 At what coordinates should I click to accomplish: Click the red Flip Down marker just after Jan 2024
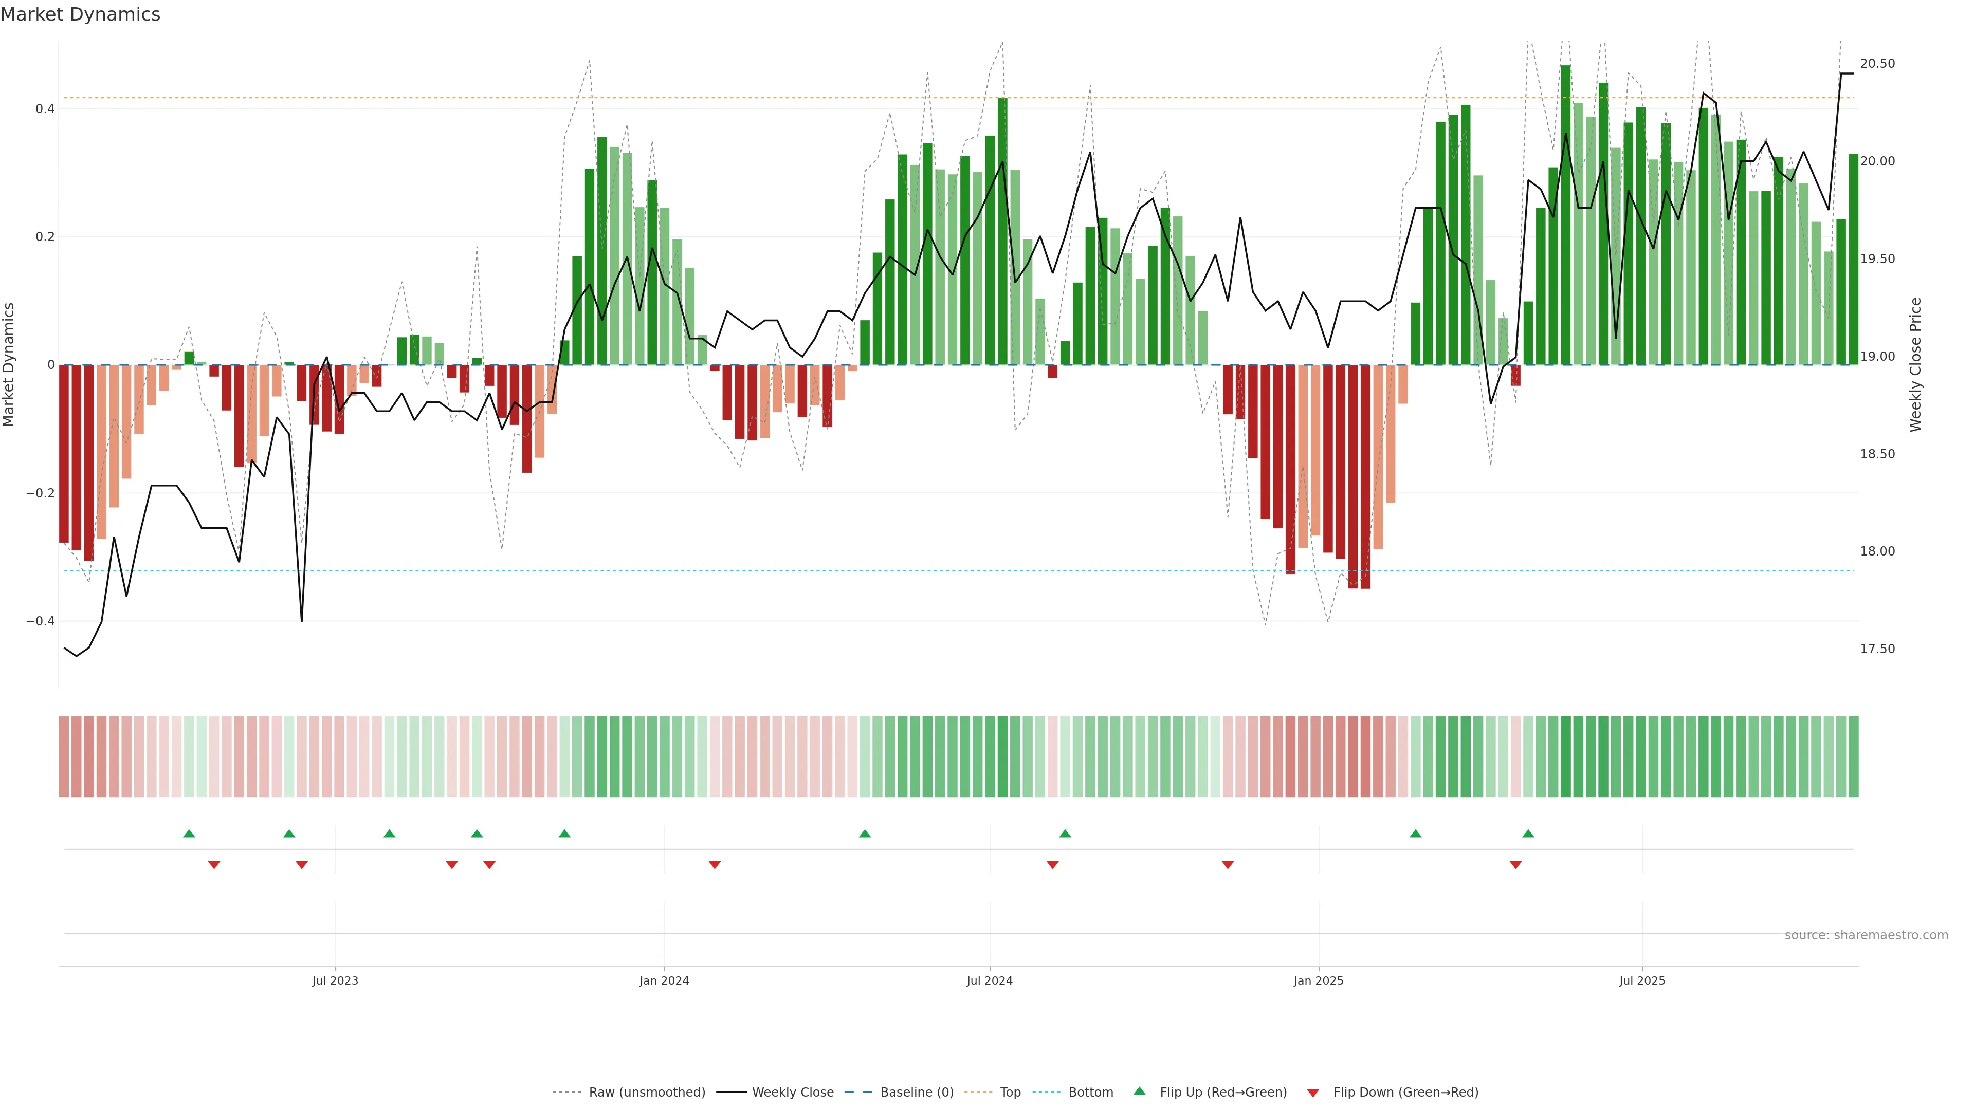click(714, 865)
